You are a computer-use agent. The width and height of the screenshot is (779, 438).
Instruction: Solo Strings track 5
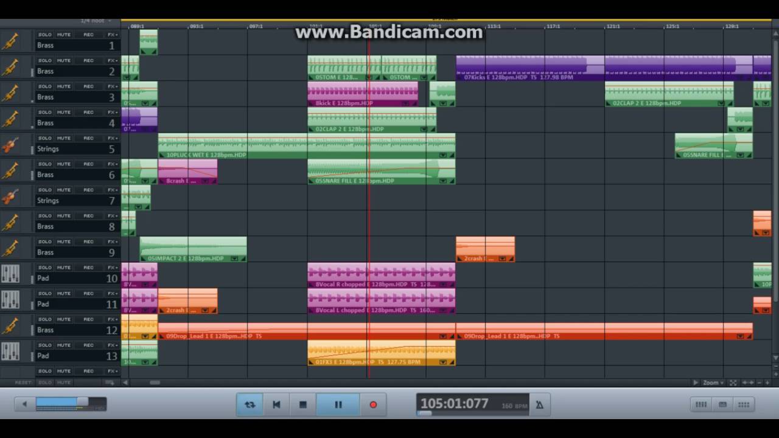(45, 138)
